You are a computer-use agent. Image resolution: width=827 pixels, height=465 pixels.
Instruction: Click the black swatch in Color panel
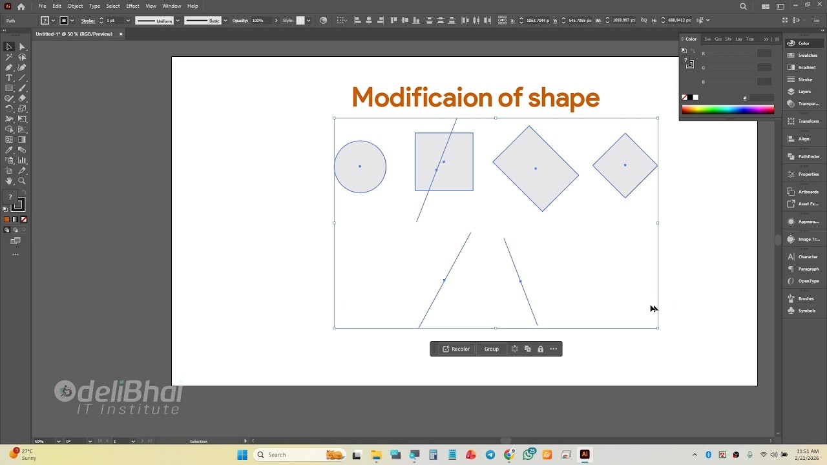[690, 98]
